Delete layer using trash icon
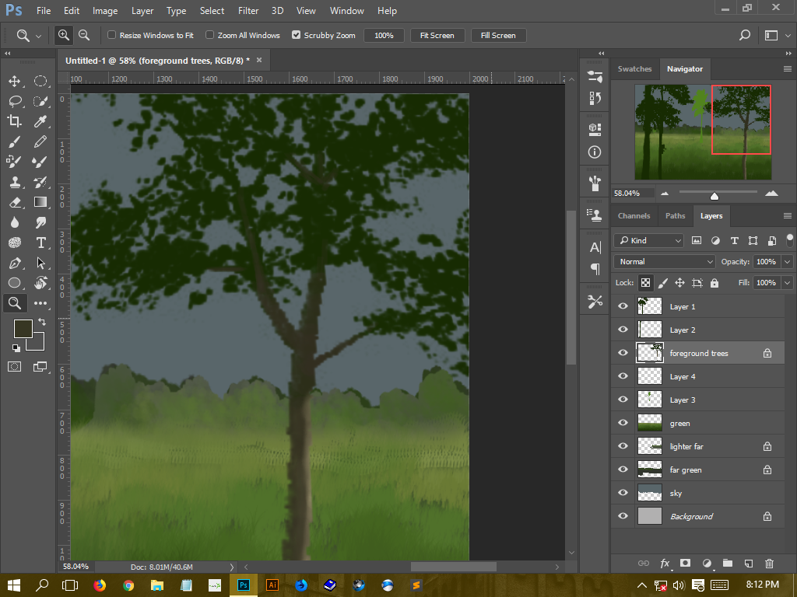This screenshot has width=797, height=597. 769,563
